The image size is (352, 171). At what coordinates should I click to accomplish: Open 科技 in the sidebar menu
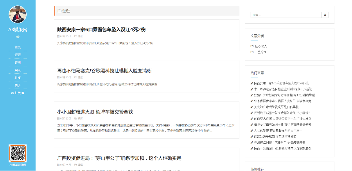(18, 78)
